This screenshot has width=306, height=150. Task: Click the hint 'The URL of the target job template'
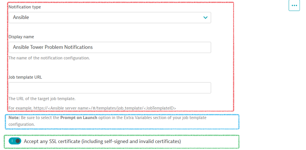[42, 99]
